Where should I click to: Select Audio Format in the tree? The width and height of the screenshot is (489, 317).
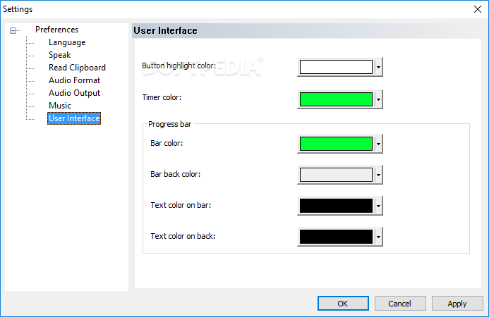click(x=74, y=80)
